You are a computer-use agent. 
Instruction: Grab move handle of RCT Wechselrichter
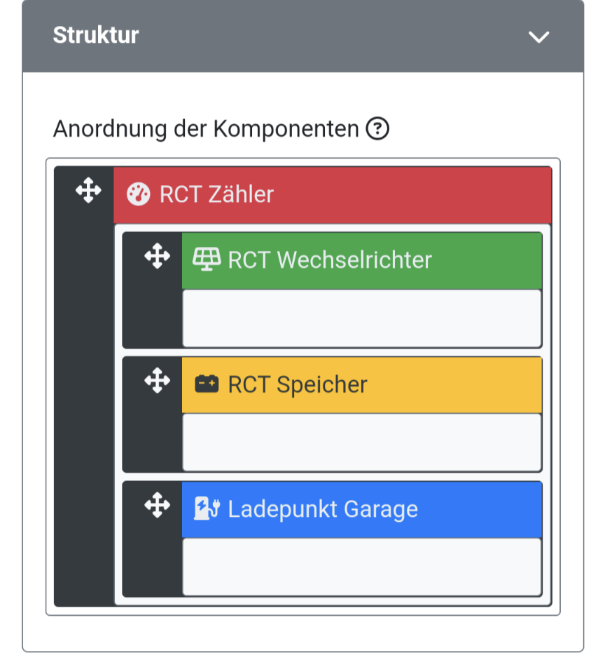pyautogui.click(x=157, y=256)
